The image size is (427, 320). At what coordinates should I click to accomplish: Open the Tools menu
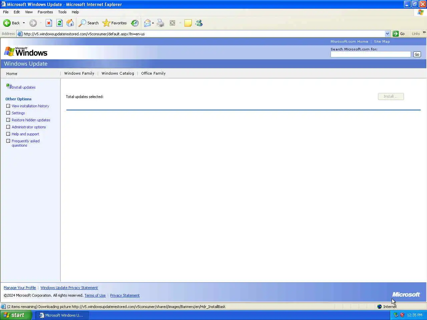pos(62,12)
